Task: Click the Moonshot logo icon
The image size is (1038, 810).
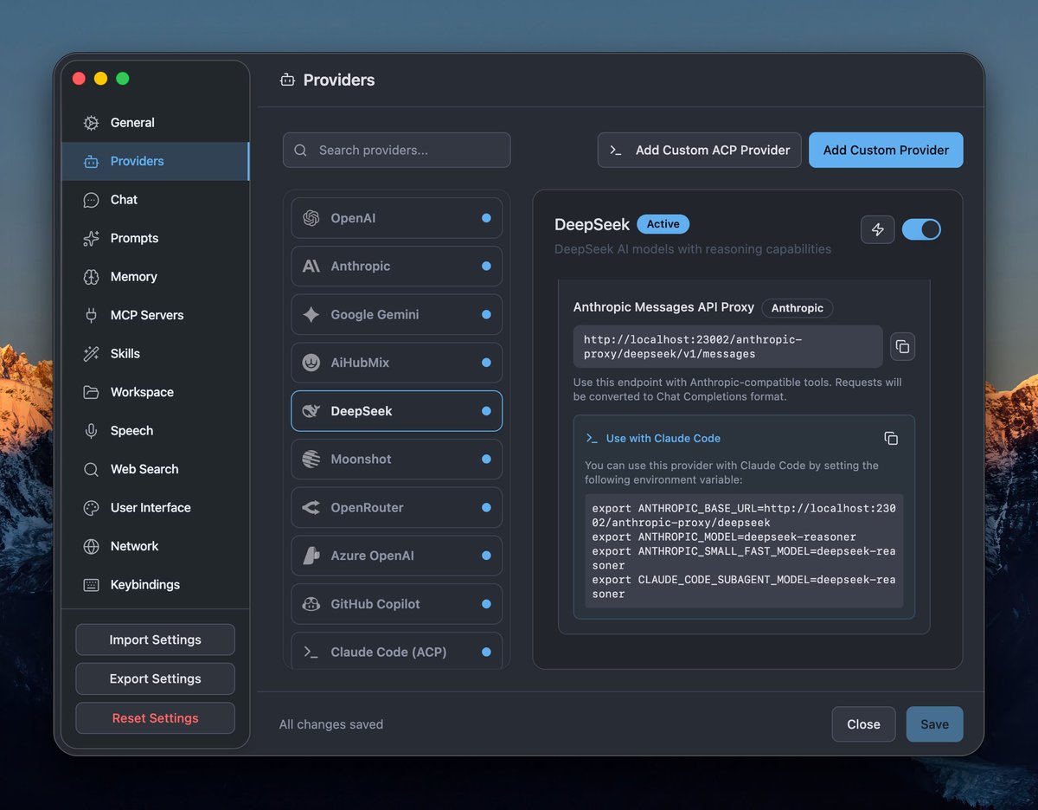Action: 311,460
